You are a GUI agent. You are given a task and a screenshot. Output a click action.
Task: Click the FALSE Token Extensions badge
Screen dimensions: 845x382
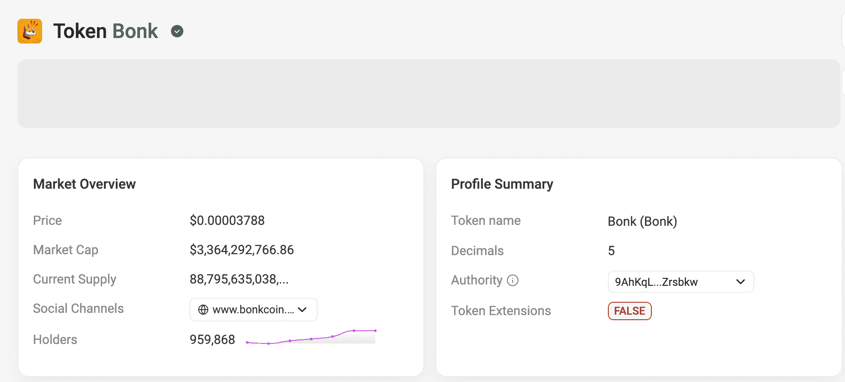pos(629,311)
